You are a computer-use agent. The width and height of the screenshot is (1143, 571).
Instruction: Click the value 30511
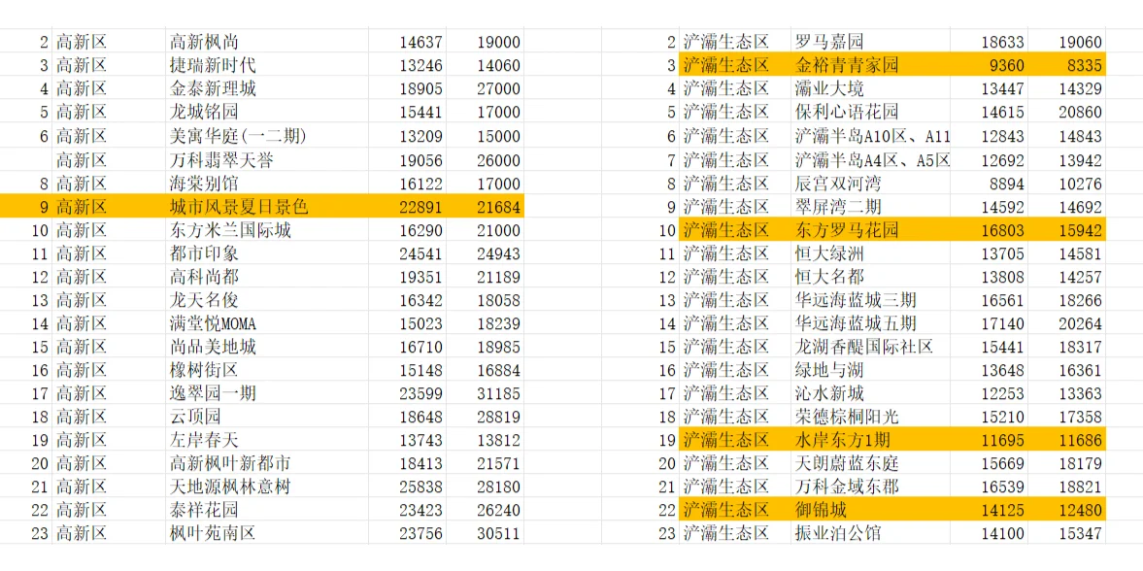click(x=498, y=533)
